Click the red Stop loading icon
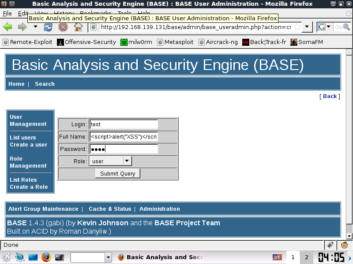353x264 pixels. 63,27
